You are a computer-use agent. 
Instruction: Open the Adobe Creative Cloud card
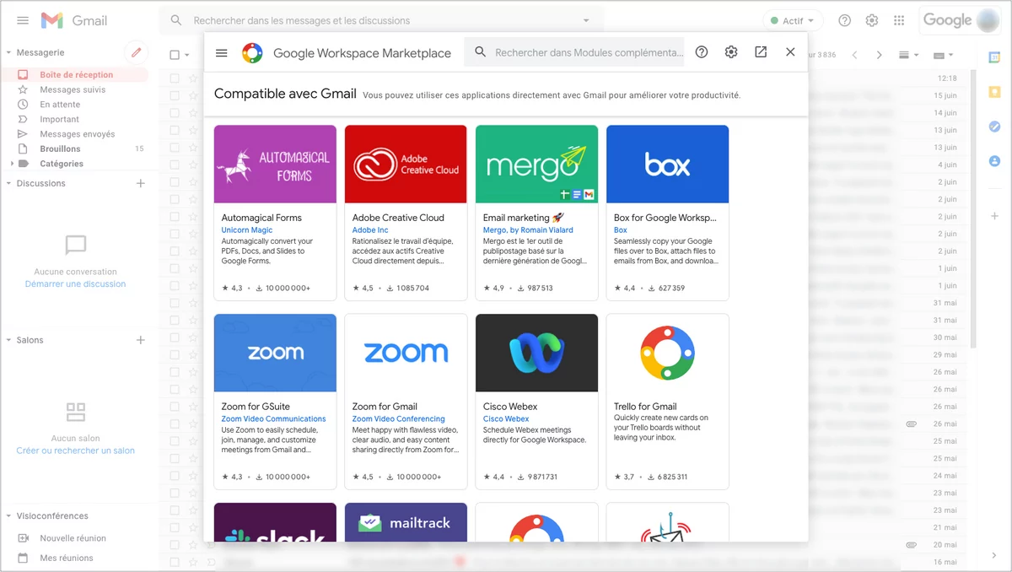coord(406,213)
